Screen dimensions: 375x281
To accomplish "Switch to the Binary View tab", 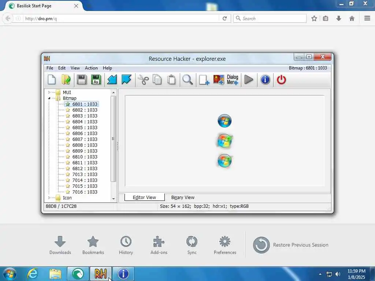I will tap(183, 197).
